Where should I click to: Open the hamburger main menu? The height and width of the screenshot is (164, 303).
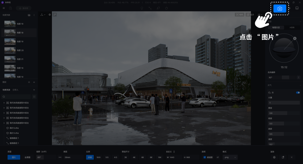[4, 8]
